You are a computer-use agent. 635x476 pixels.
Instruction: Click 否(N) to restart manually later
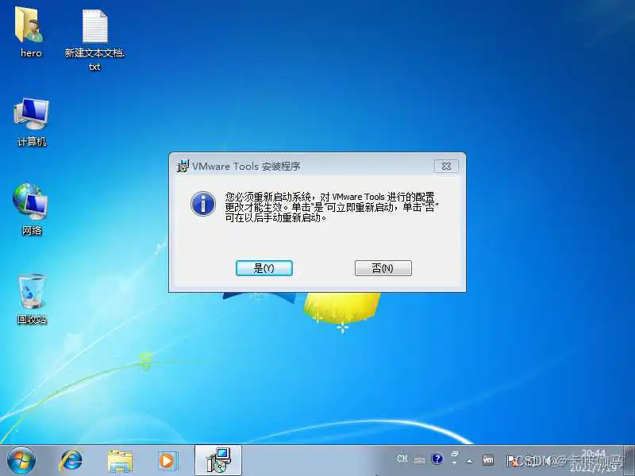(383, 268)
